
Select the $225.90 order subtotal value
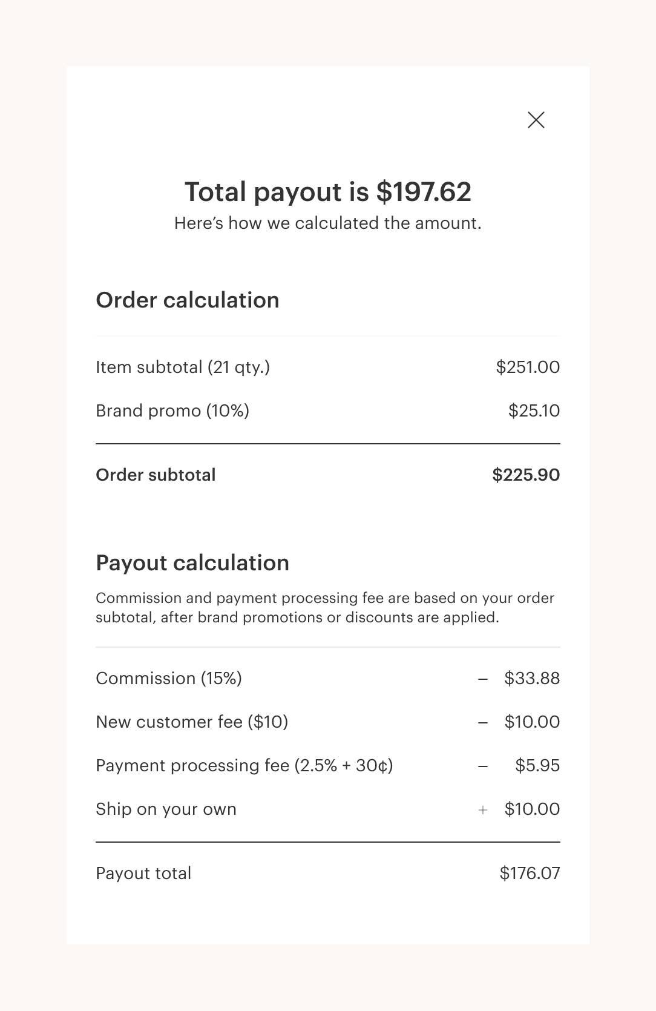(x=526, y=475)
